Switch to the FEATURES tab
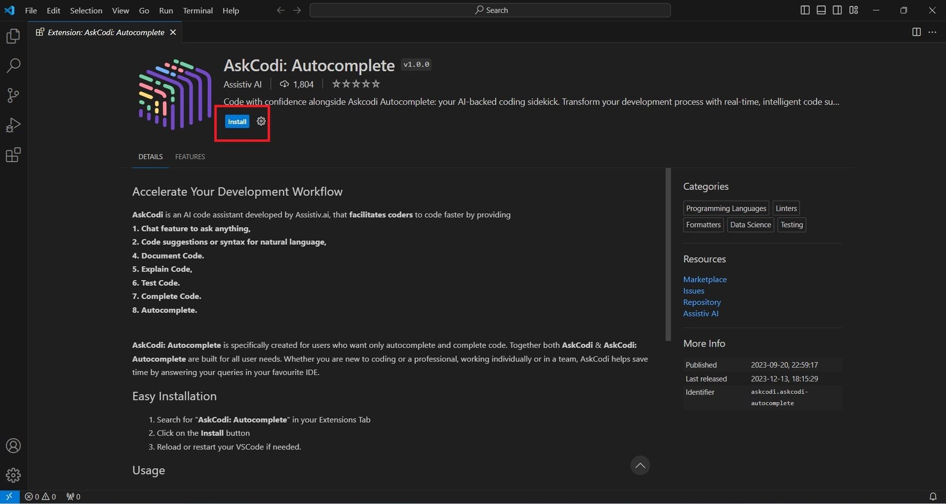This screenshot has width=946, height=504. pyautogui.click(x=190, y=157)
